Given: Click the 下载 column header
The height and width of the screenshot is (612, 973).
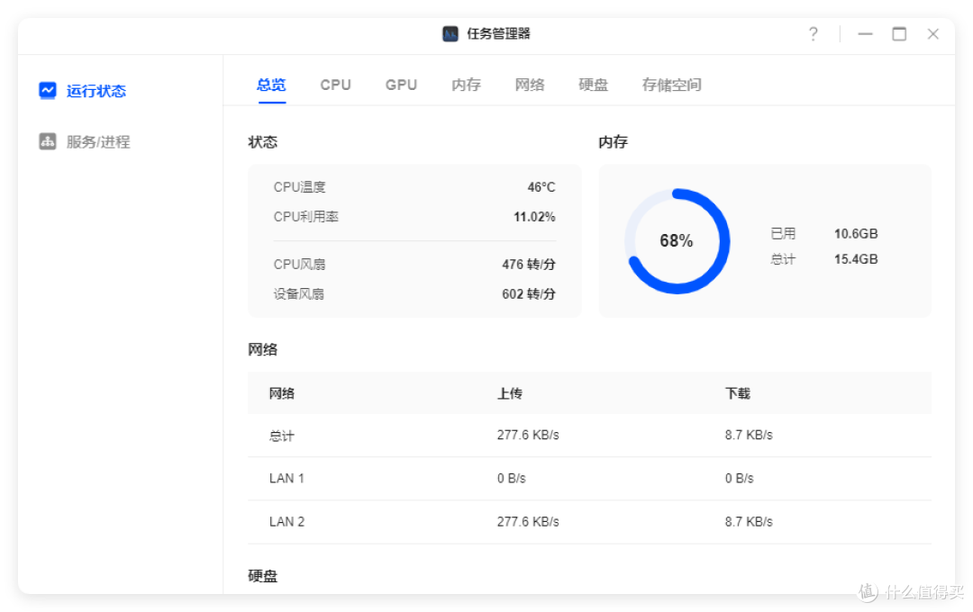Looking at the screenshot, I should [x=738, y=393].
